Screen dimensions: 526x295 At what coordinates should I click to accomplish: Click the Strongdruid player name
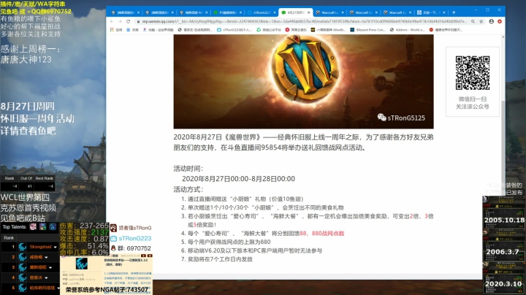pyautogui.click(x=40, y=247)
